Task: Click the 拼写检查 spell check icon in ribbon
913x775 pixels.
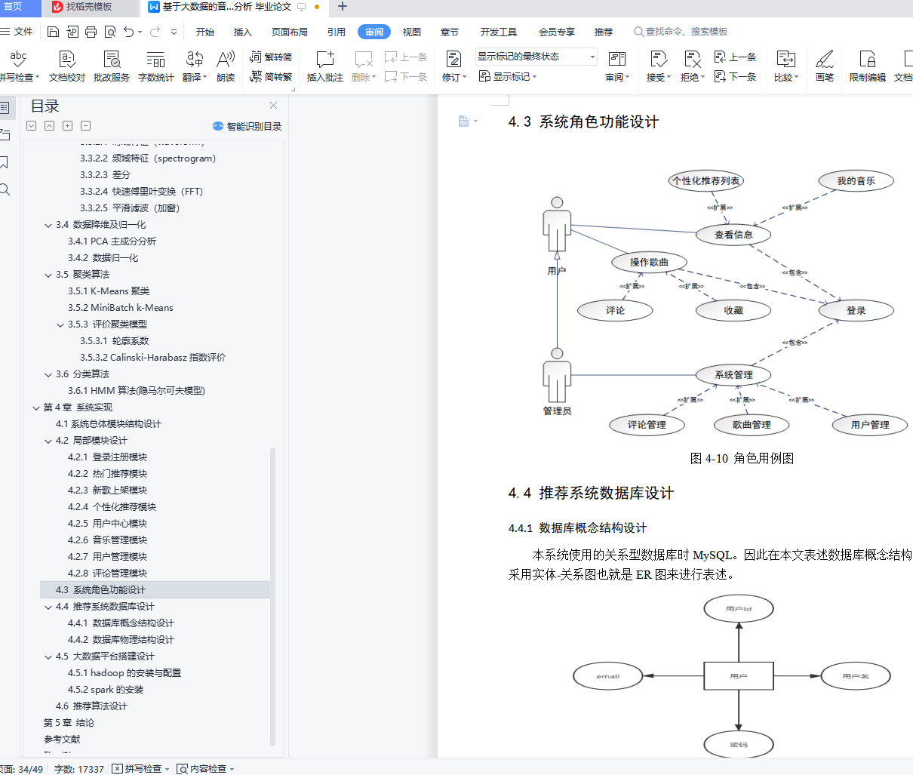Action: click(18, 60)
